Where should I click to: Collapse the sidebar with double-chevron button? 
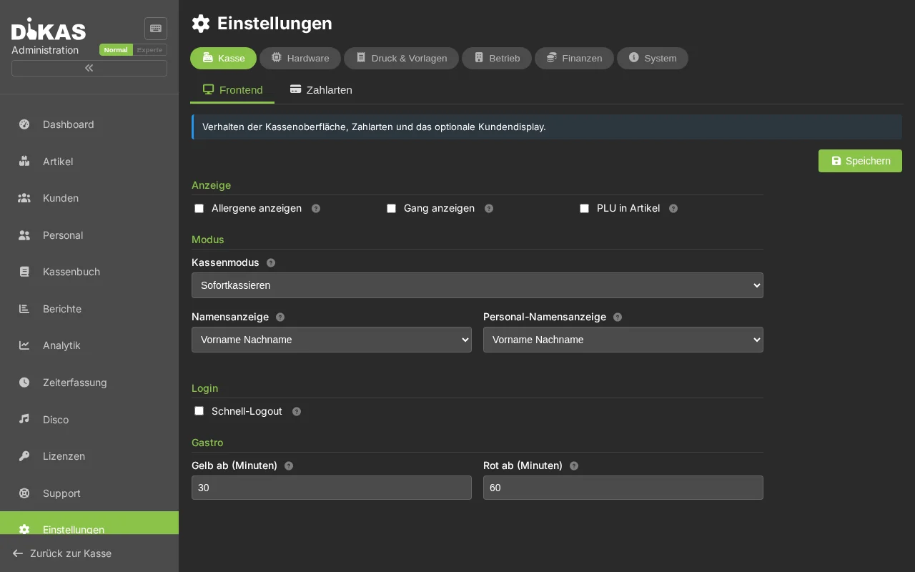point(89,68)
